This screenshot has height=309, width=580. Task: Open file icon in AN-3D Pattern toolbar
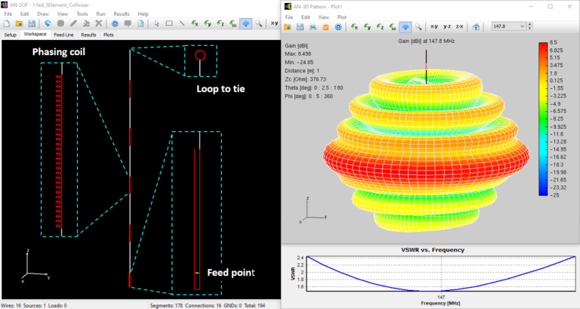pyautogui.click(x=288, y=26)
